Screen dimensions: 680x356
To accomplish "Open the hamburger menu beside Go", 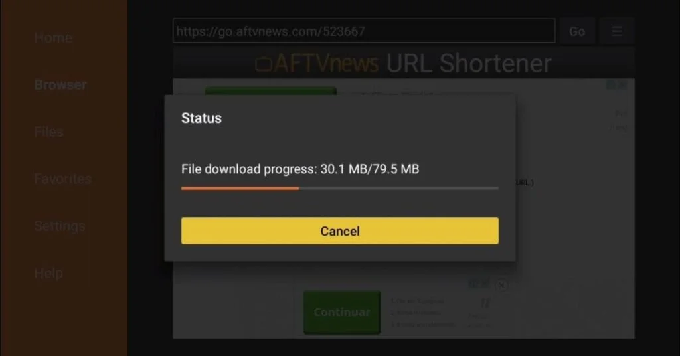I will [617, 31].
